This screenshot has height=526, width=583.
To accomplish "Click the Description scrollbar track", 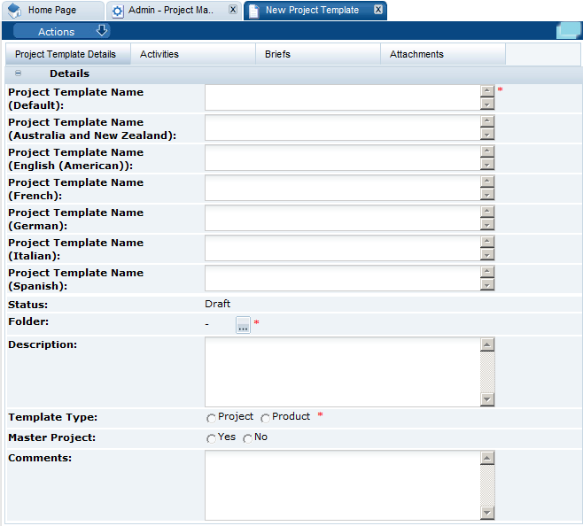I will point(487,372).
